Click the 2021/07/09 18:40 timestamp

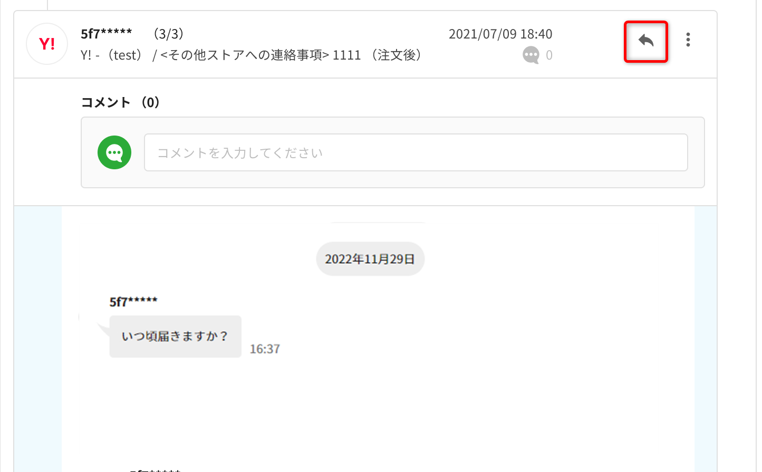500,34
